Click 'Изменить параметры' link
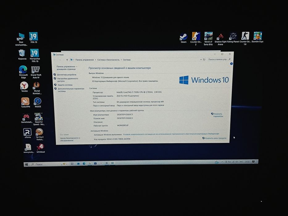 pyautogui.click(x=218, y=115)
